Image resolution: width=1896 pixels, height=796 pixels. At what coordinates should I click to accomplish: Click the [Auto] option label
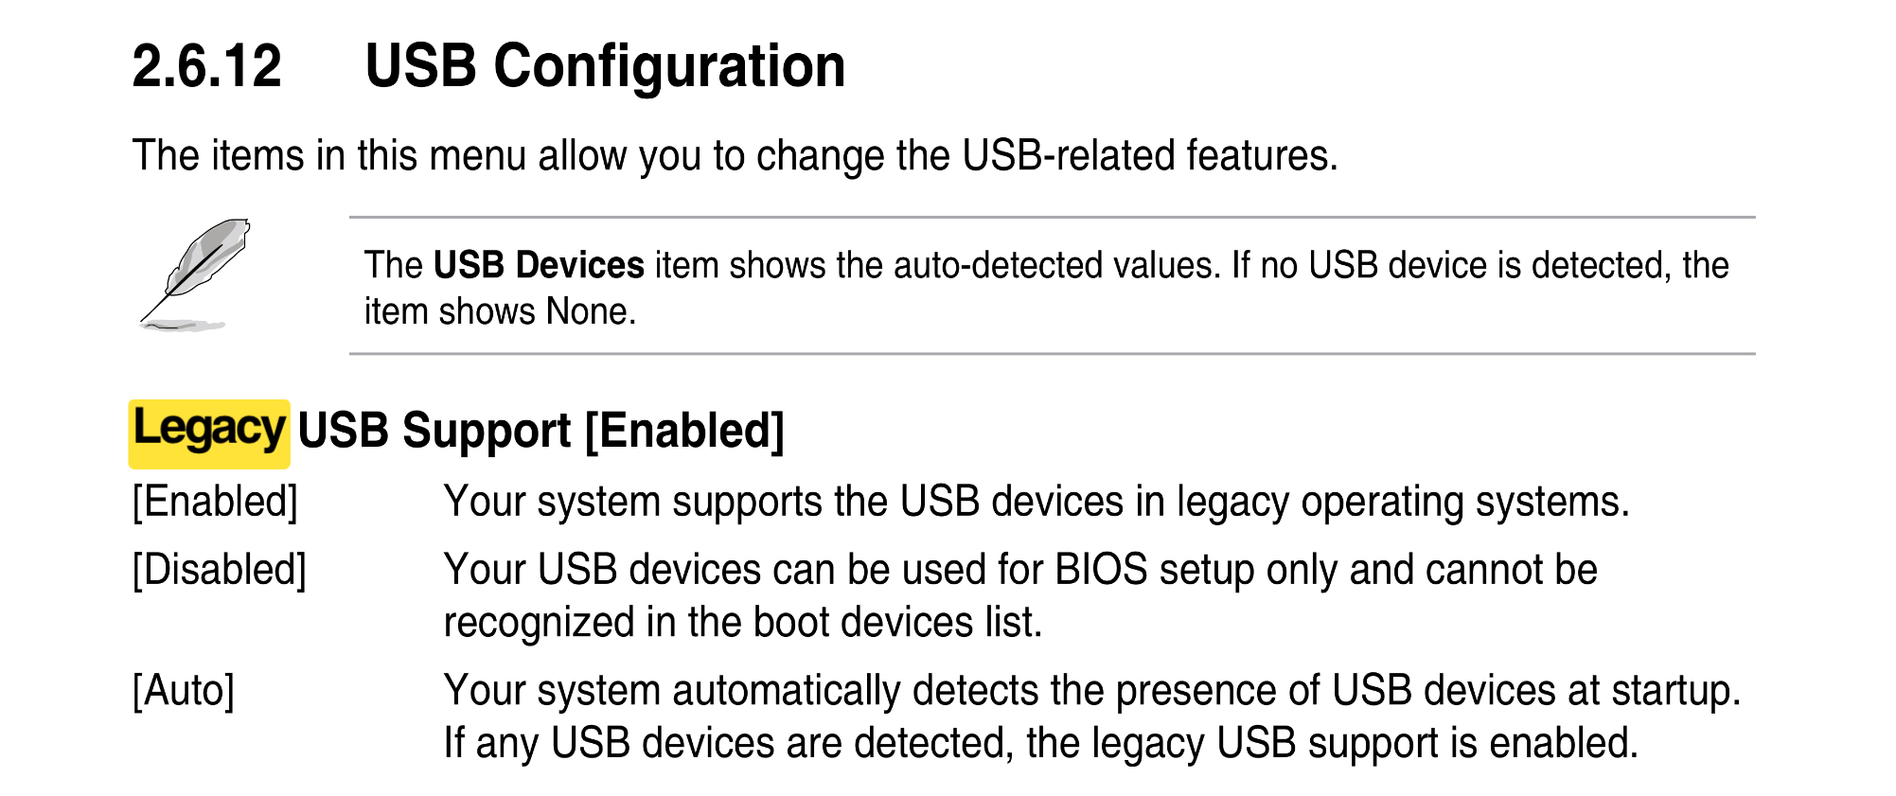(184, 690)
